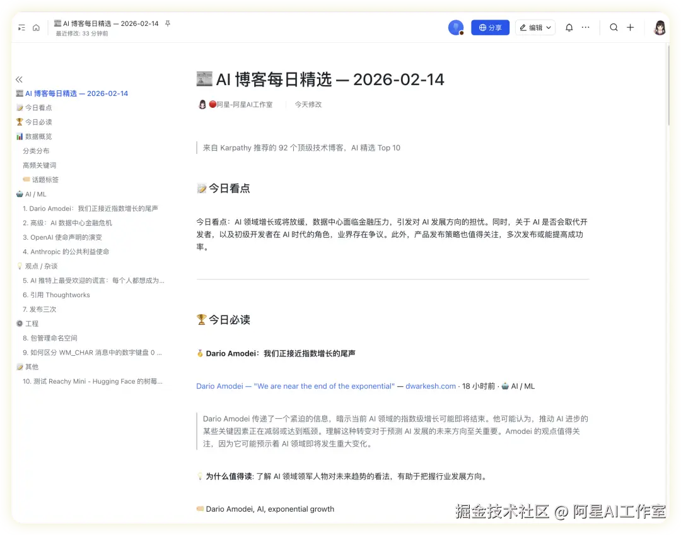This screenshot has width=681, height=535.
Task: Open the notifications bell
Action: 569,28
